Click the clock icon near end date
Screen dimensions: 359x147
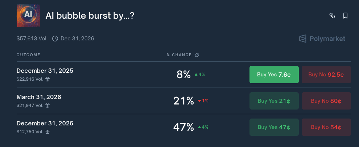55,38
